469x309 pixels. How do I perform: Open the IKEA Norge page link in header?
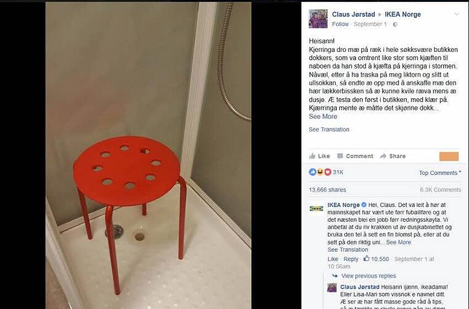[402, 14]
